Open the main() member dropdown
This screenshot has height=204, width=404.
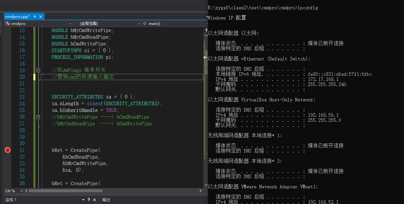[175, 24]
